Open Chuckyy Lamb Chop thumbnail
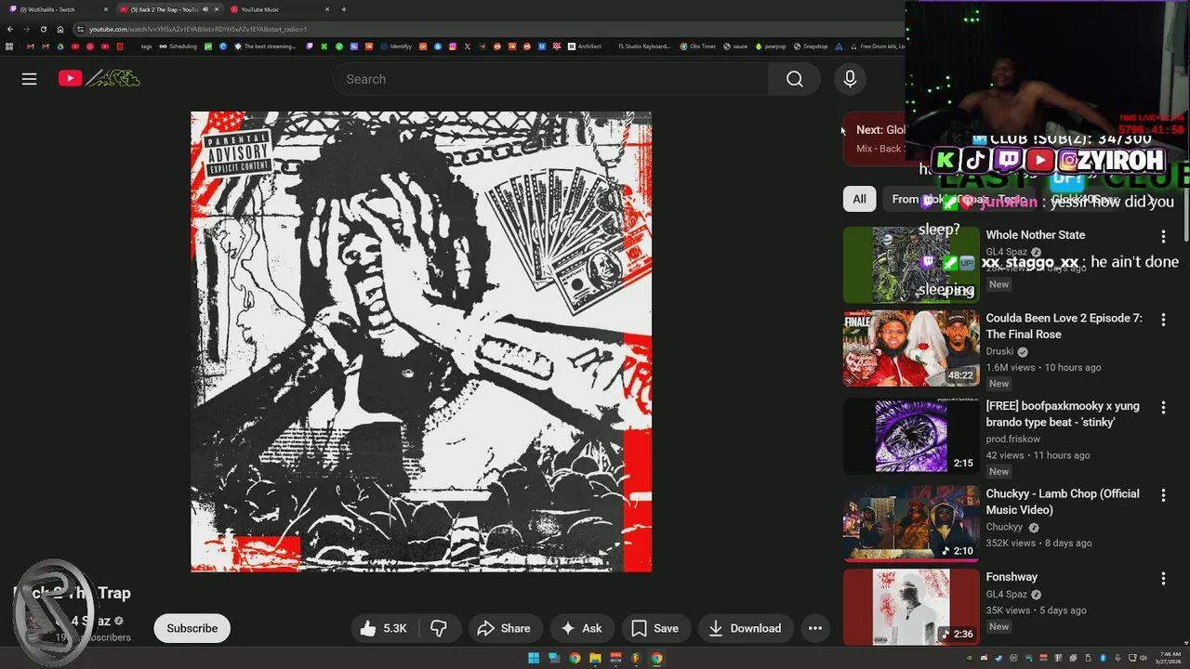The width and height of the screenshot is (1190, 669). 911,524
